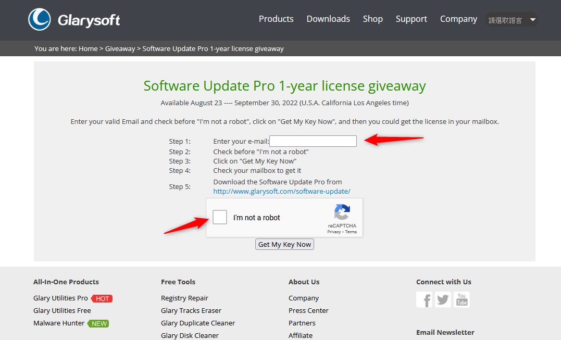Open the Company menu in header
Screen dimensions: 561x340
[458, 19]
